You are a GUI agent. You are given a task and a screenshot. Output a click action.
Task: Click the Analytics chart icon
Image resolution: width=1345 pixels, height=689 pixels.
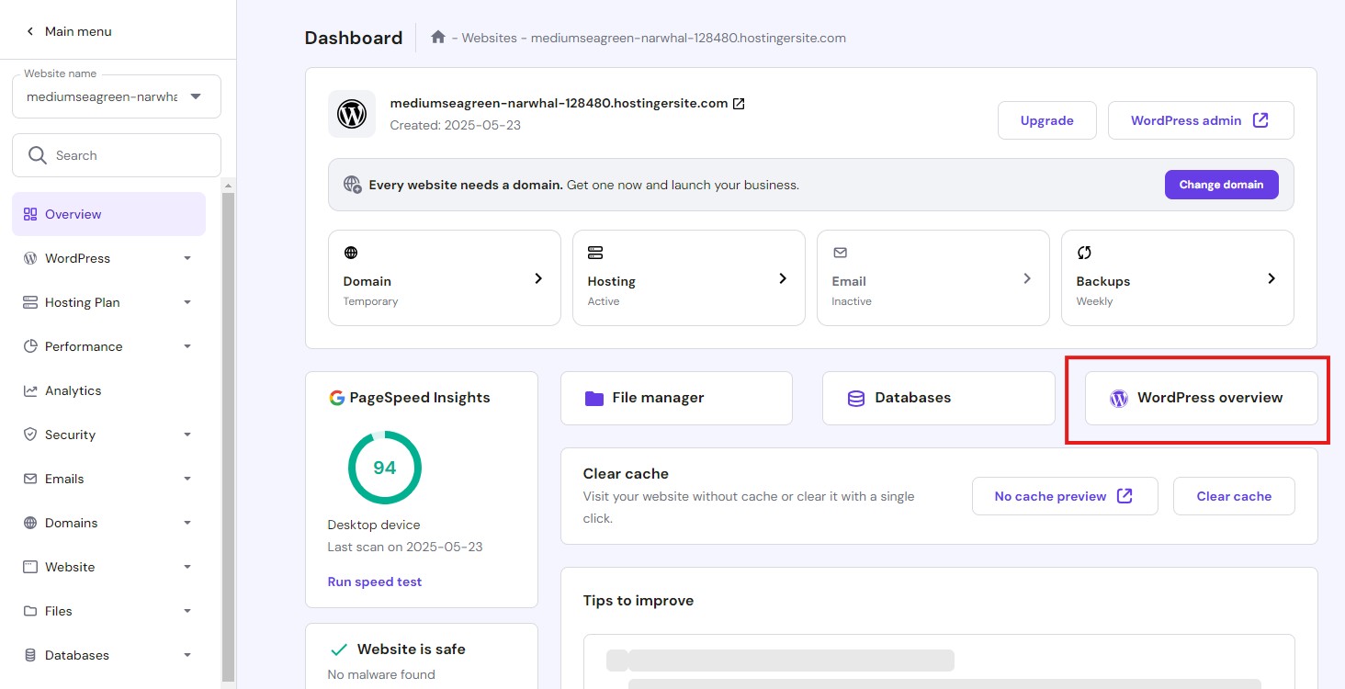click(x=29, y=390)
